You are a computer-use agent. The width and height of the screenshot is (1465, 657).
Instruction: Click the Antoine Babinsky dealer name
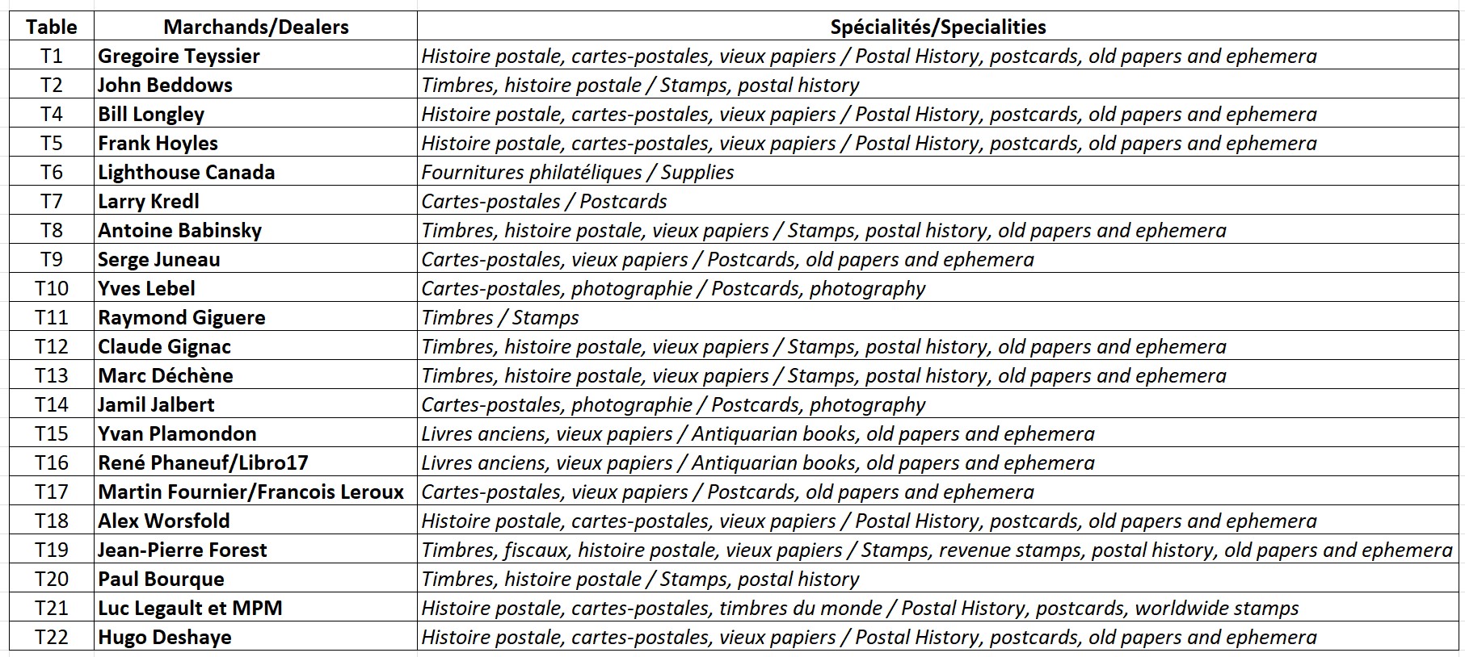pos(179,230)
